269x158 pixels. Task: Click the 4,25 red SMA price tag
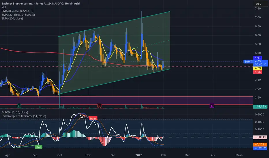point(257,72)
